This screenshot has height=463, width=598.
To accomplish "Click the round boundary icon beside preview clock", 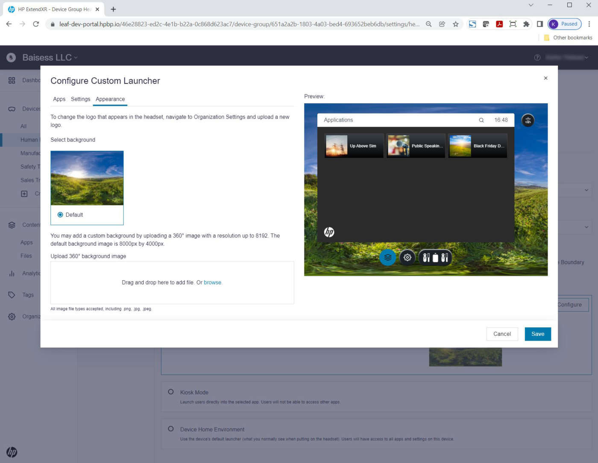I will (x=528, y=120).
